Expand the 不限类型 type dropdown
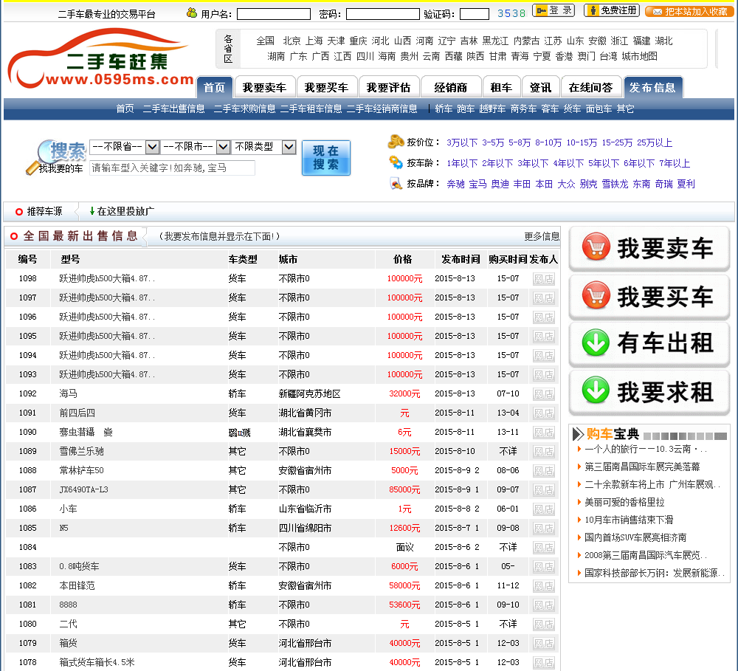 pyautogui.click(x=264, y=147)
